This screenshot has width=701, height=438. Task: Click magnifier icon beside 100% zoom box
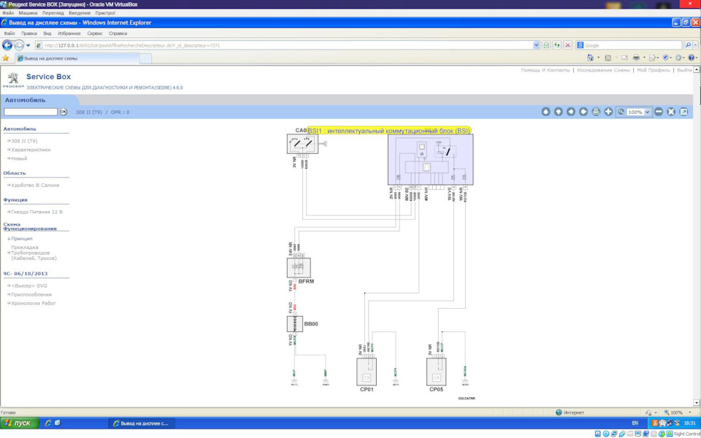pos(621,112)
